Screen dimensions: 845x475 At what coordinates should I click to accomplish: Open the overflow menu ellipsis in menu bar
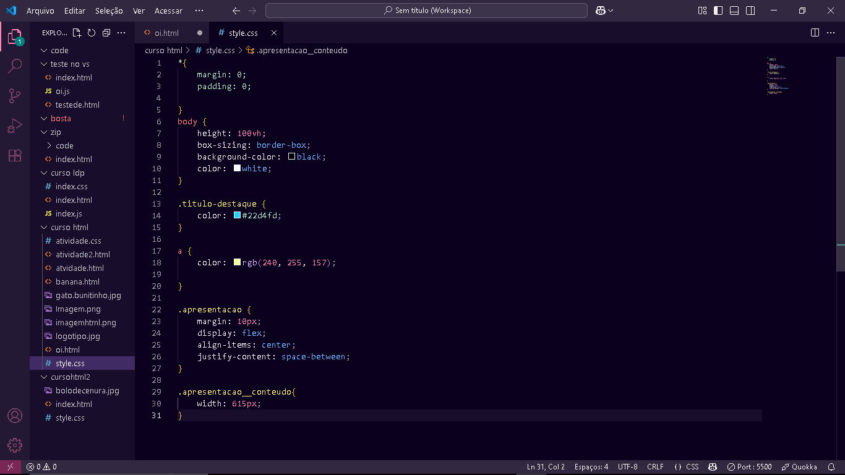(199, 11)
